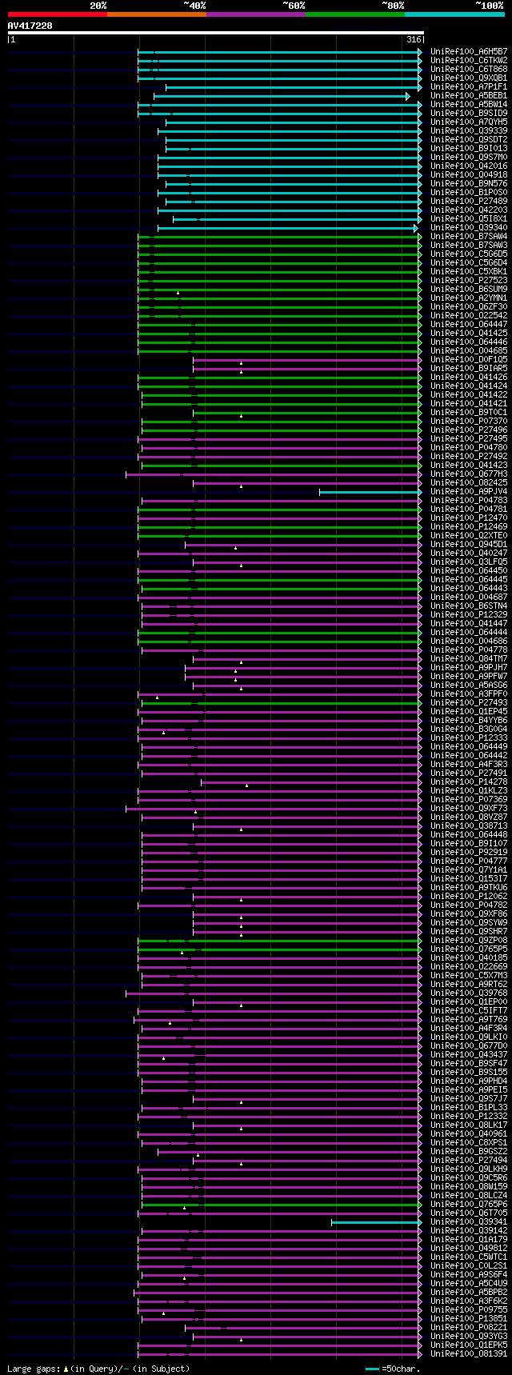Select the label UniRef100_A9PJH7

[469, 667]
